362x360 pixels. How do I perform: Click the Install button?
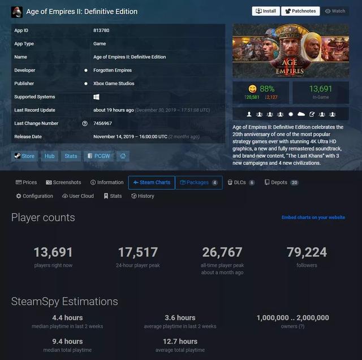tap(266, 11)
